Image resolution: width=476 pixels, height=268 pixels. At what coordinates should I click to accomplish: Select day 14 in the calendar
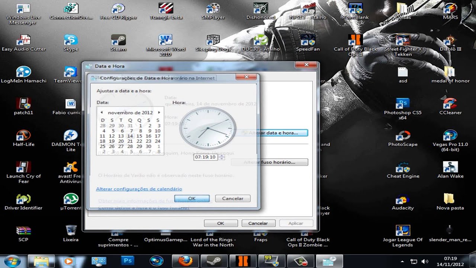point(130,136)
